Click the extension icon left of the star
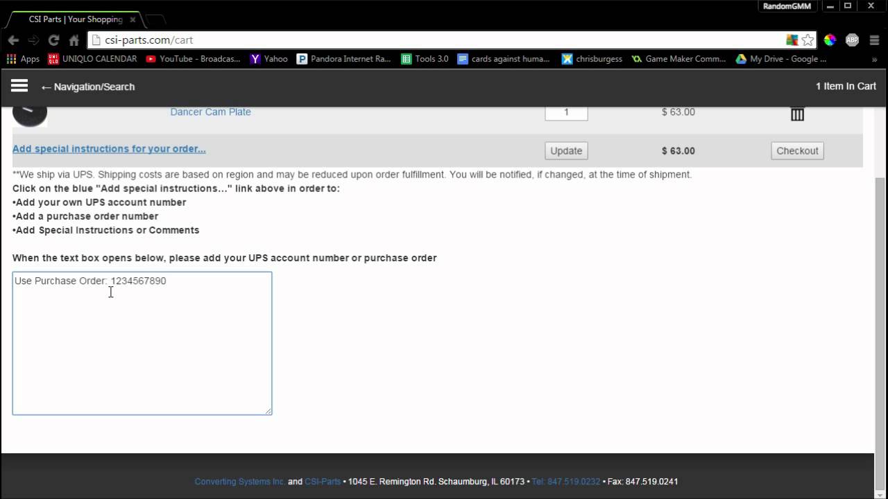The height and width of the screenshot is (499, 888). point(792,40)
